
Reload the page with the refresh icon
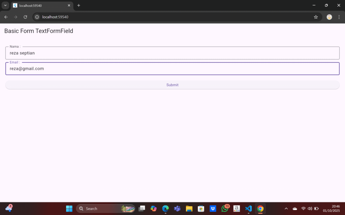(x=25, y=17)
